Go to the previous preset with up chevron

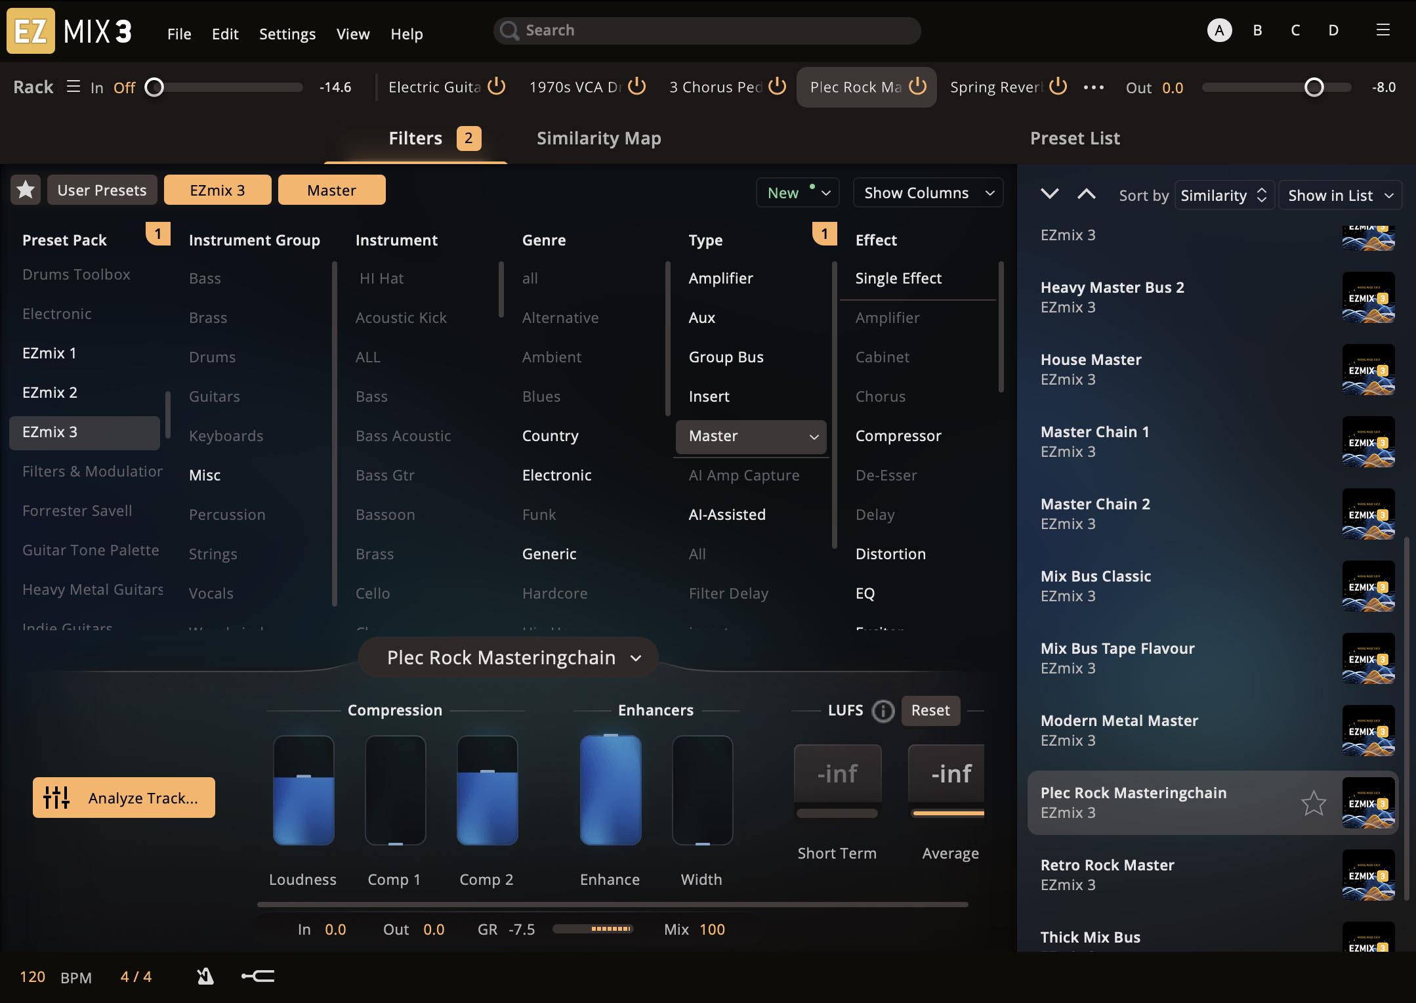pos(1087,194)
